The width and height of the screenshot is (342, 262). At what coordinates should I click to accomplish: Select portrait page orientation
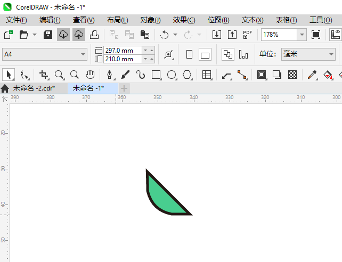[x=189, y=54]
